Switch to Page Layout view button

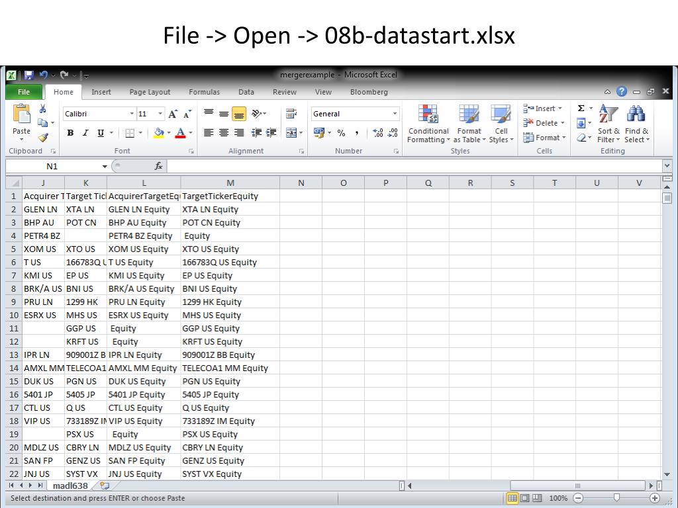point(524,498)
